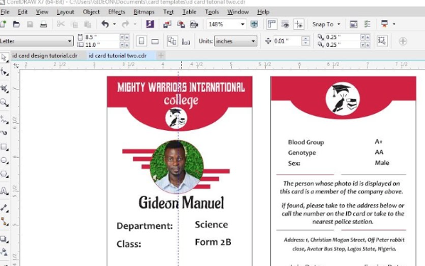
Task: Expand the Application launcher arrow
Action: click(394, 24)
